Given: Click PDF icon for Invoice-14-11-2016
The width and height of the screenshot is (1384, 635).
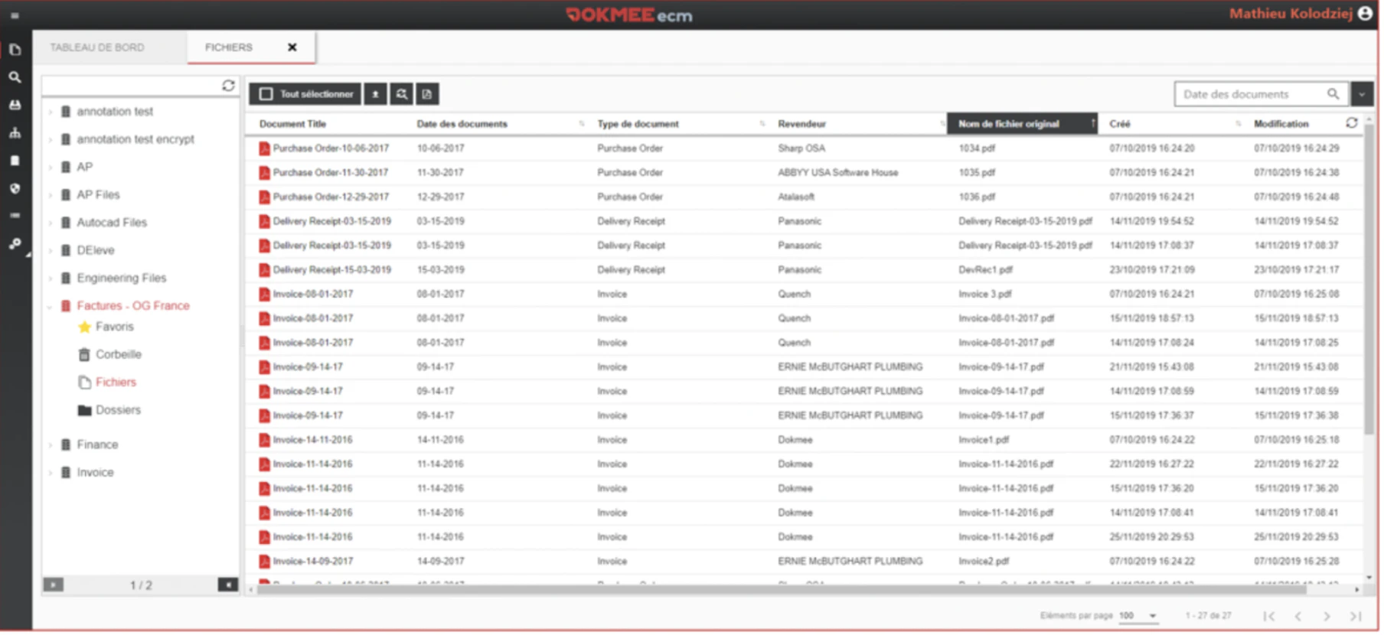Looking at the screenshot, I should pyautogui.click(x=264, y=440).
